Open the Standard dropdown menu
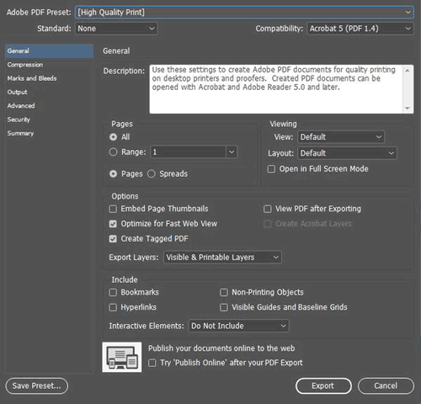This screenshot has width=421, height=404. click(x=116, y=29)
